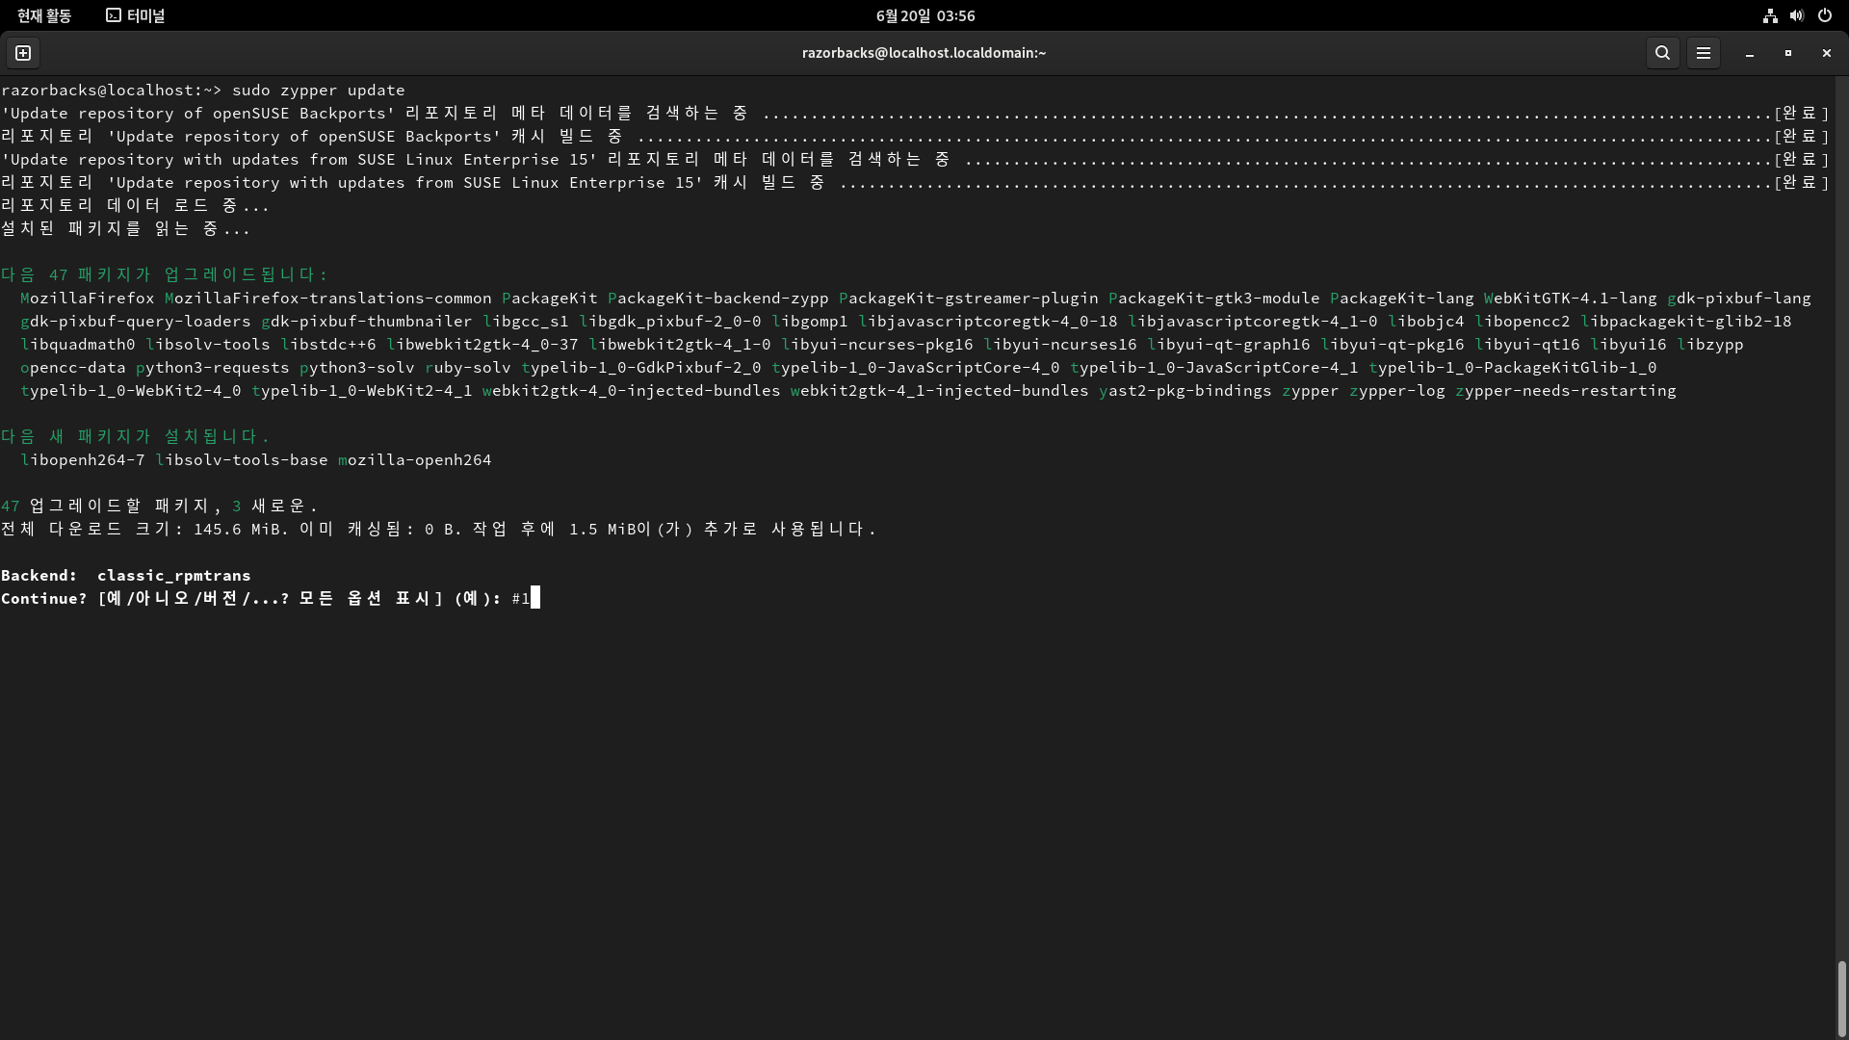Click the terminal search icon

click(1662, 53)
